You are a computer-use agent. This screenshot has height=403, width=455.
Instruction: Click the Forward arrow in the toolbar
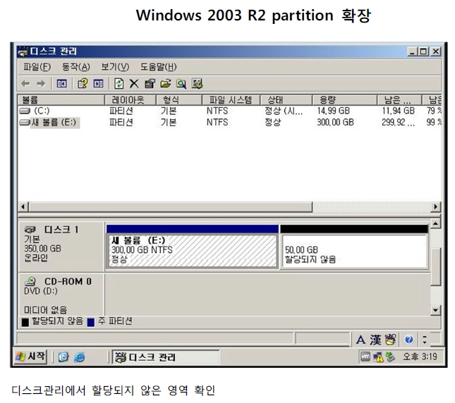pos(41,84)
